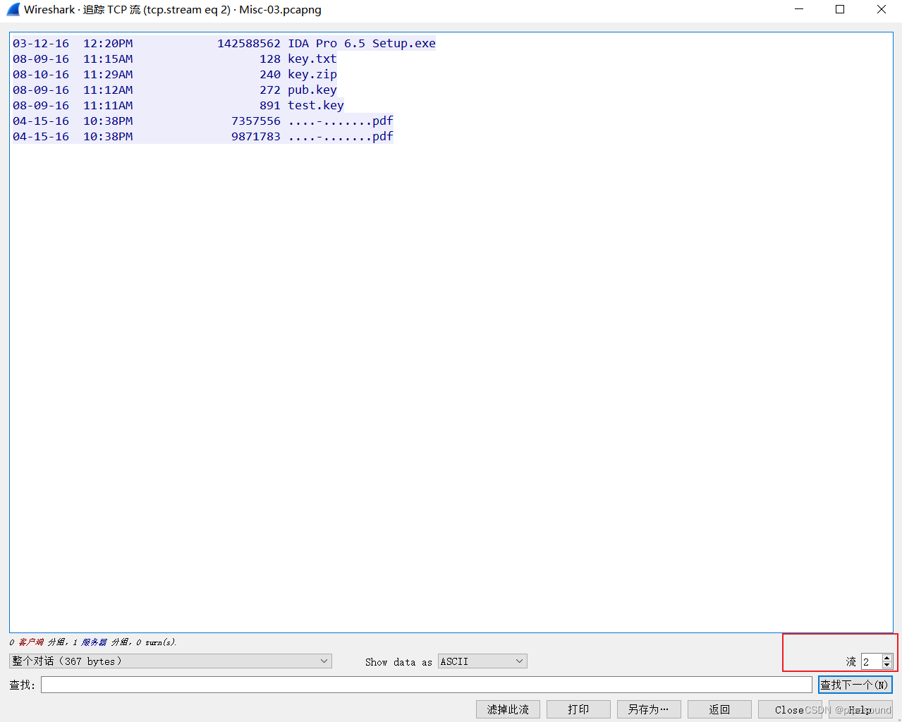Click the 12:20PM time entry

point(108,43)
